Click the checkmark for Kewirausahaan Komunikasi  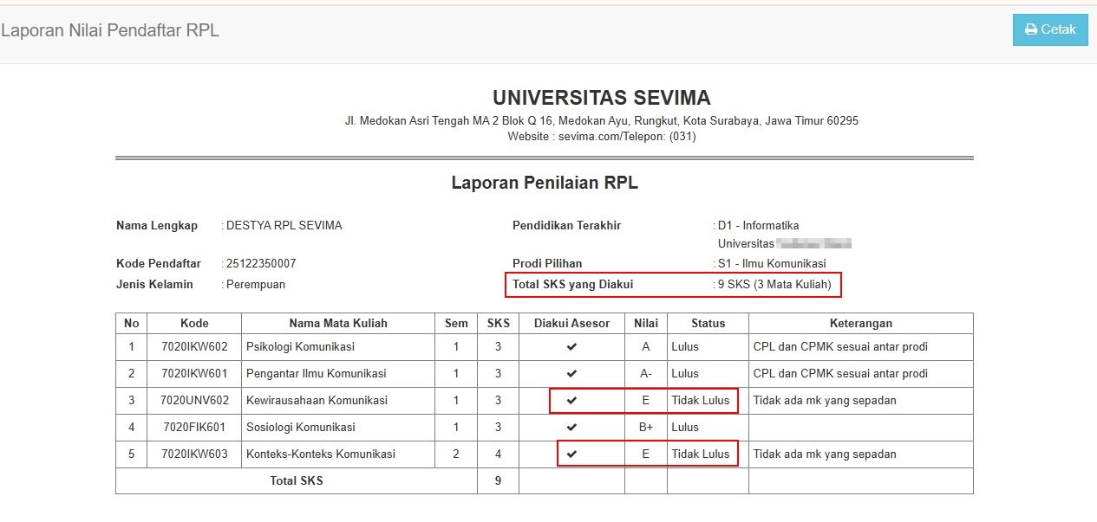(x=571, y=401)
